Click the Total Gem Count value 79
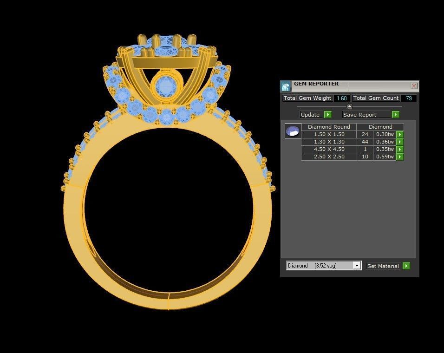Screen dimensions: 444x353 pyautogui.click(x=409, y=98)
